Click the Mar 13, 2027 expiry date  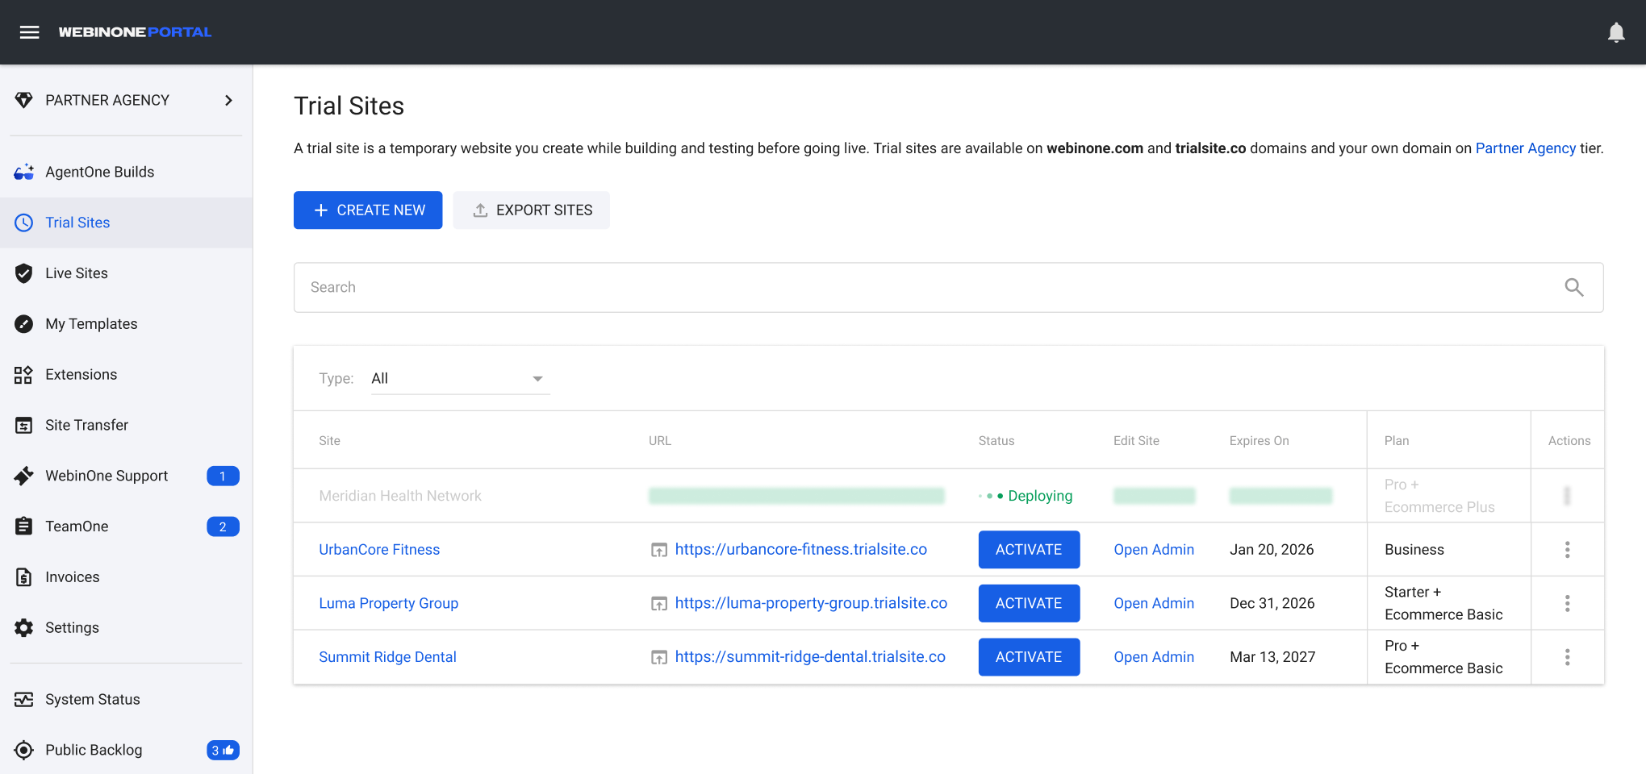click(x=1272, y=657)
